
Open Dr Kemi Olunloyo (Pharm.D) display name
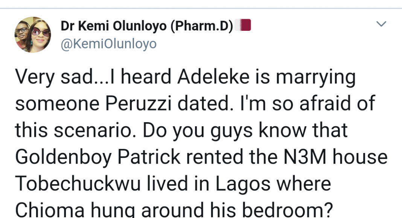click(147, 26)
